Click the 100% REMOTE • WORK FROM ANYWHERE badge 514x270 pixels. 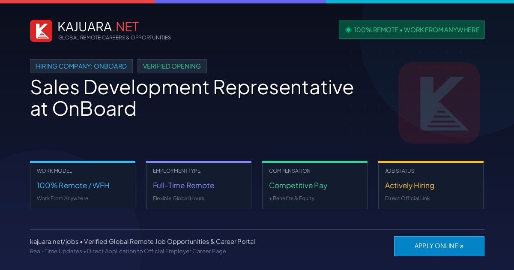(412, 30)
